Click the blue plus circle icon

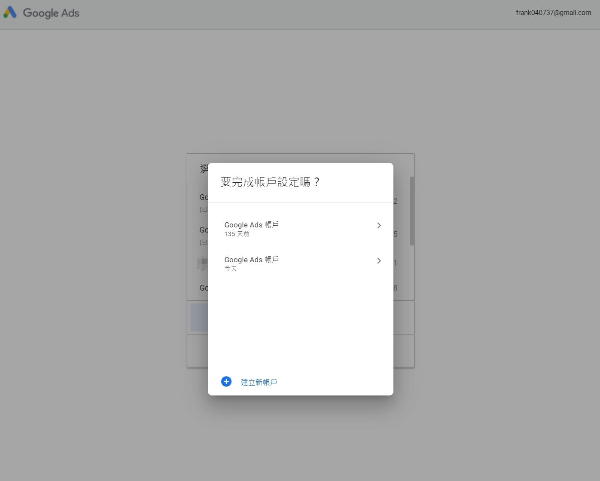(226, 382)
